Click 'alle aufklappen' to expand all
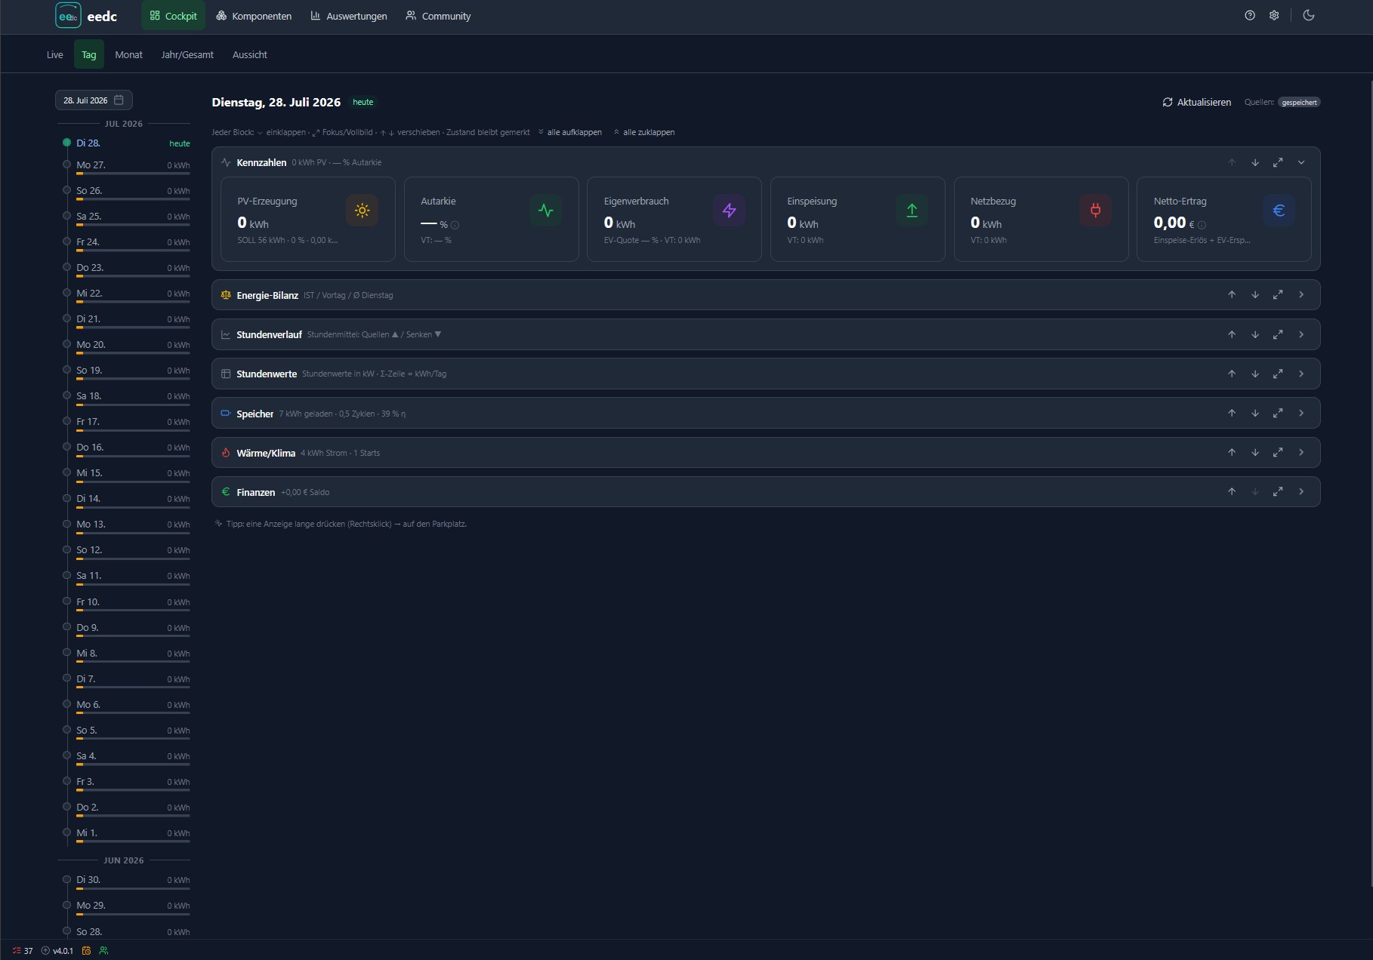 pyautogui.click(x=569, y=132)
